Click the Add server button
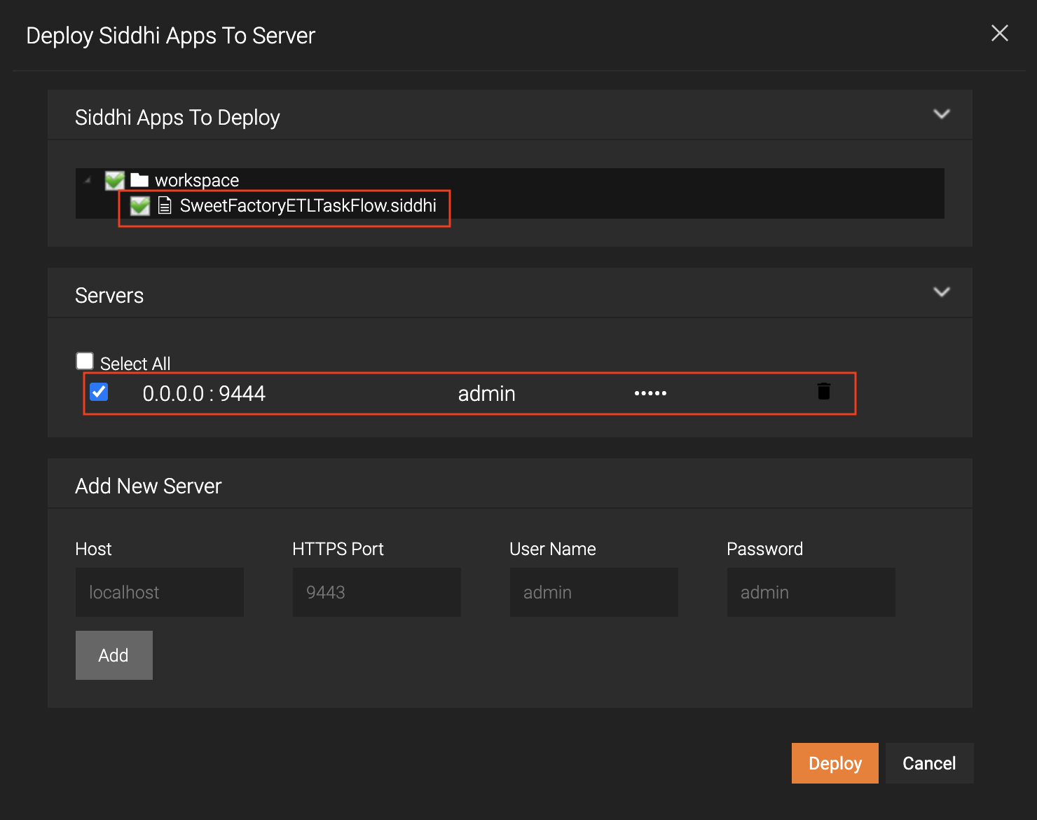1037x820 pixels. (114, 655)
